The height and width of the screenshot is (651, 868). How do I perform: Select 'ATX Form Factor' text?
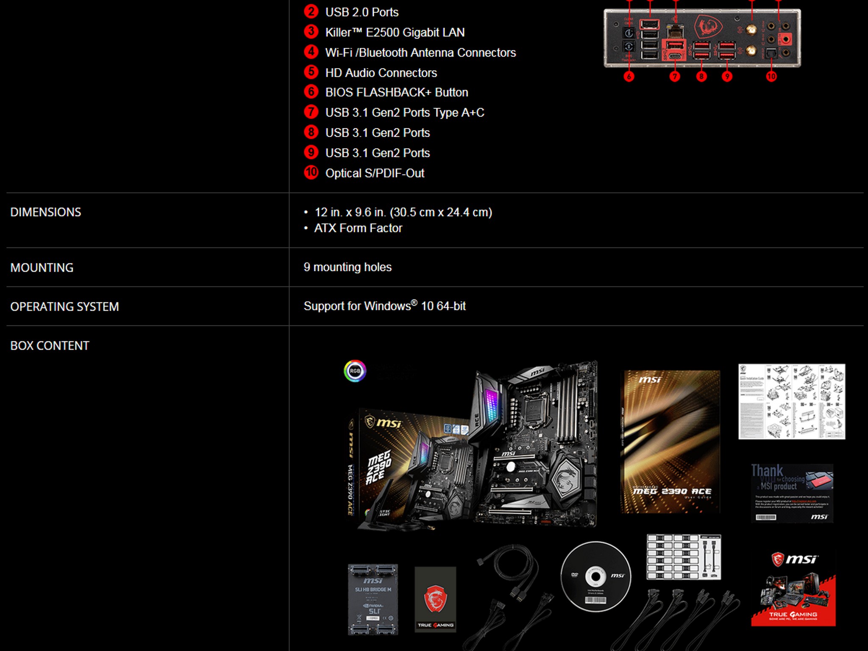click(x=358, y=228)
